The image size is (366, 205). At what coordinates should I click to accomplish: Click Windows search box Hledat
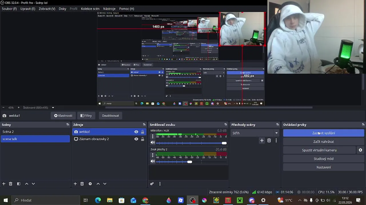pos(46,200)
